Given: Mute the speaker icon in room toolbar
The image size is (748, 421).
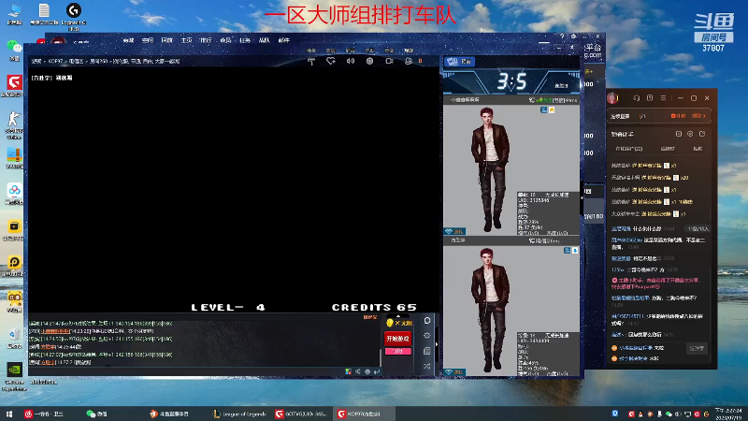Looking at the screenshot, I should pos(351,61).
